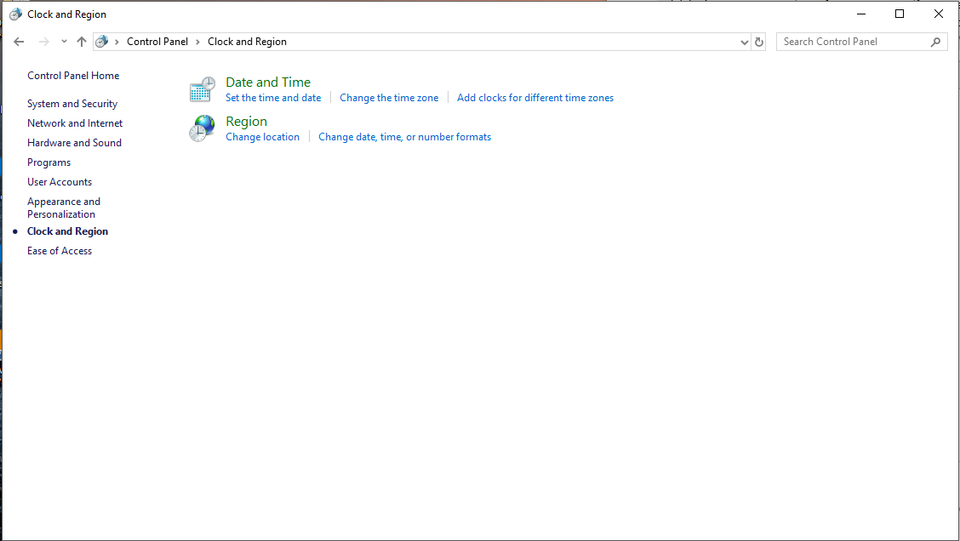Click Add clocks for different time zones
The height and width of the screenshot is (541, 960).
(534, 97)
